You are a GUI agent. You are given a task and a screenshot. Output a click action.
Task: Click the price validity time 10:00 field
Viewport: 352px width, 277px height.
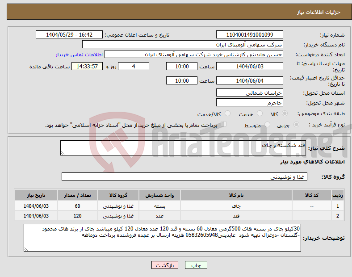(182, 80)
